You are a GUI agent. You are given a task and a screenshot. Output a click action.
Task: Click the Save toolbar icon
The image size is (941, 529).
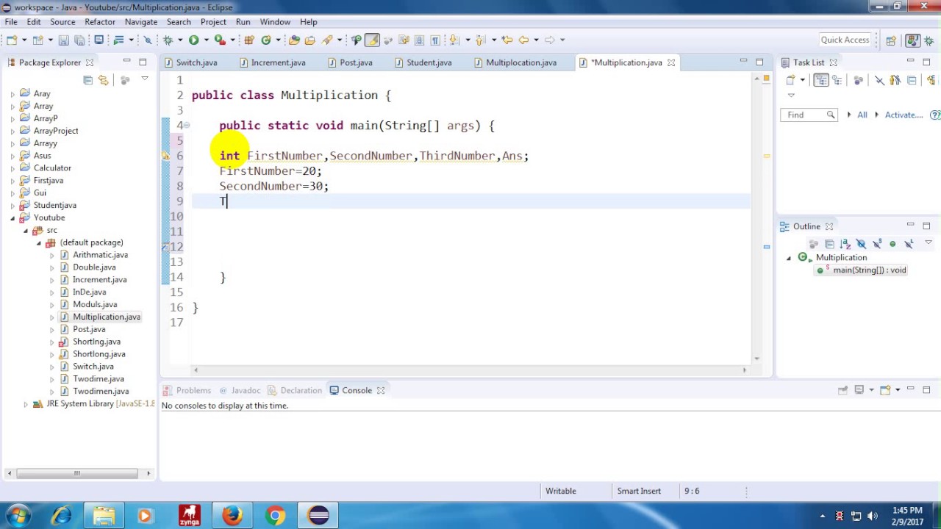pyautogui.click(x=63, y=40)
